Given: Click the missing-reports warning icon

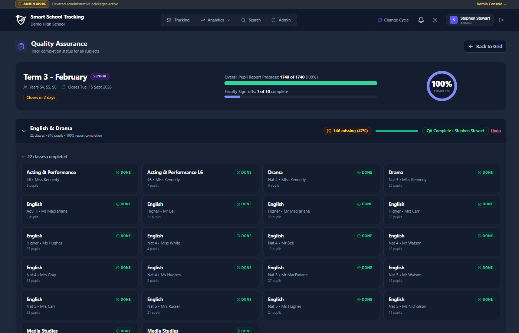Looking at the screenshot, I should coord(329,131).
